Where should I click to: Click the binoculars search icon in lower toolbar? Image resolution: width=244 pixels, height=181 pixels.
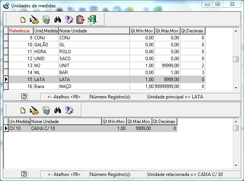pyautogui.click(x=57, y=110)
